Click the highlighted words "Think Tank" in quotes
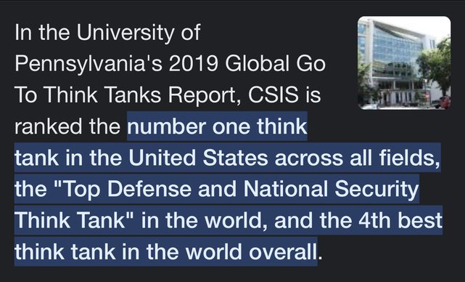The height and width of the screenshot is (282, 465). [70, 220]
